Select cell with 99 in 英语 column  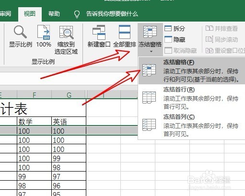(x=69, y=158)
